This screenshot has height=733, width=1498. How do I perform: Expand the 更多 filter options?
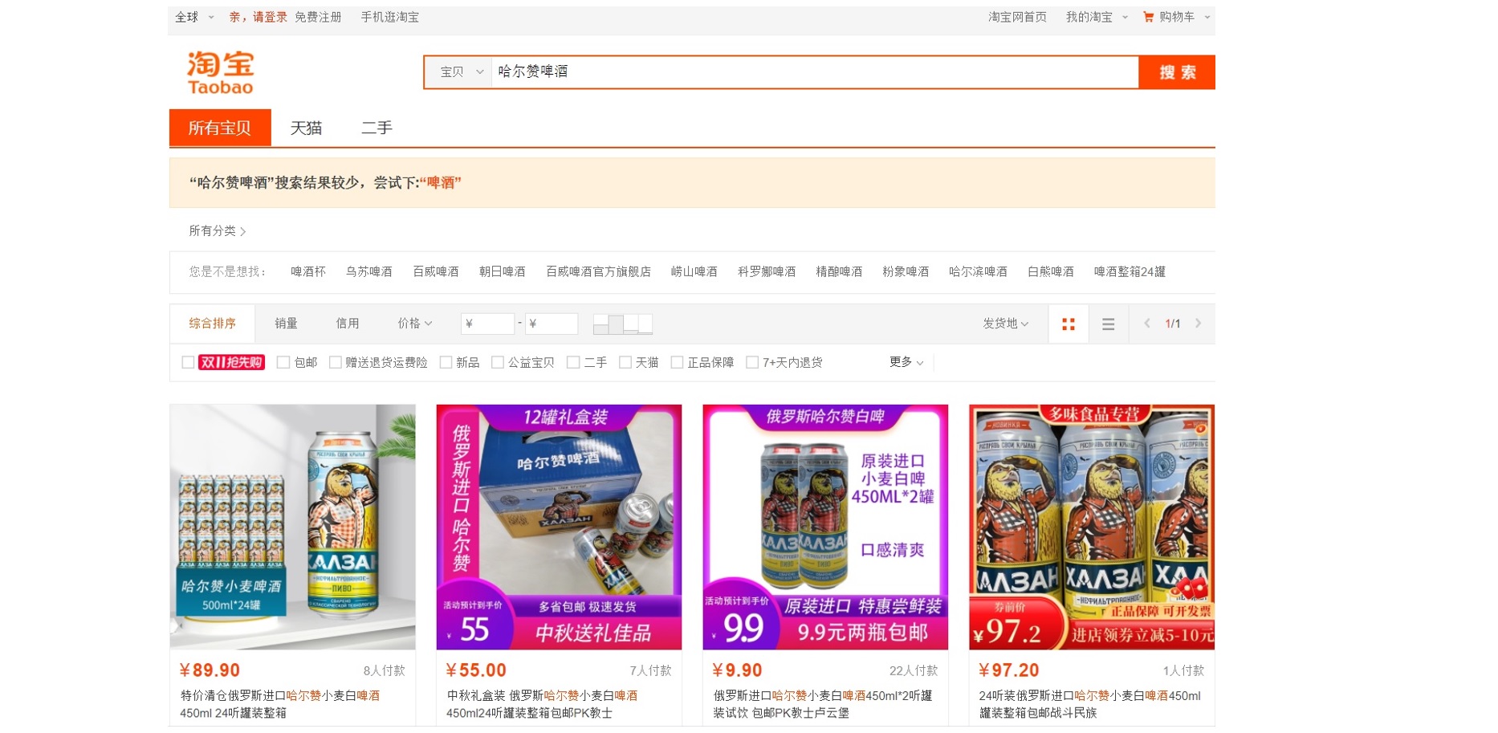[x=906, y=362]
